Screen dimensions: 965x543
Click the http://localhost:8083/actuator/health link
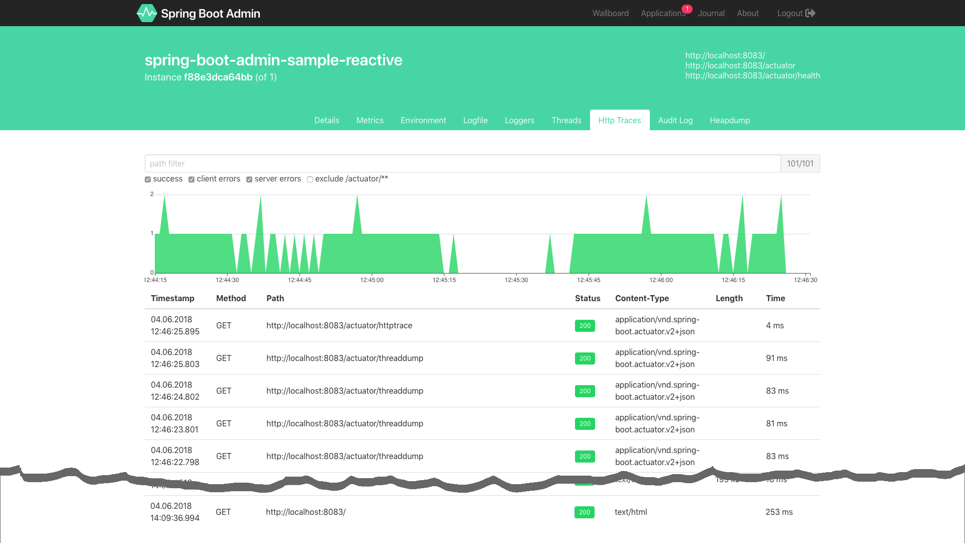[752, 75]
